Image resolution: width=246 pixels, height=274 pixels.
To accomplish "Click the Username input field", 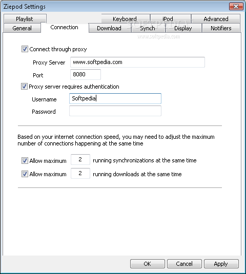I will (115, 98).
